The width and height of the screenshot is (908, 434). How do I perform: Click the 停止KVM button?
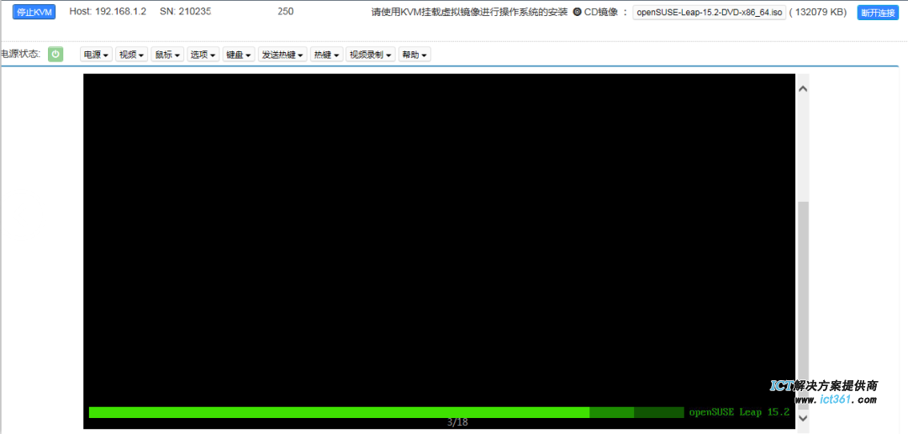coord(34,12)
